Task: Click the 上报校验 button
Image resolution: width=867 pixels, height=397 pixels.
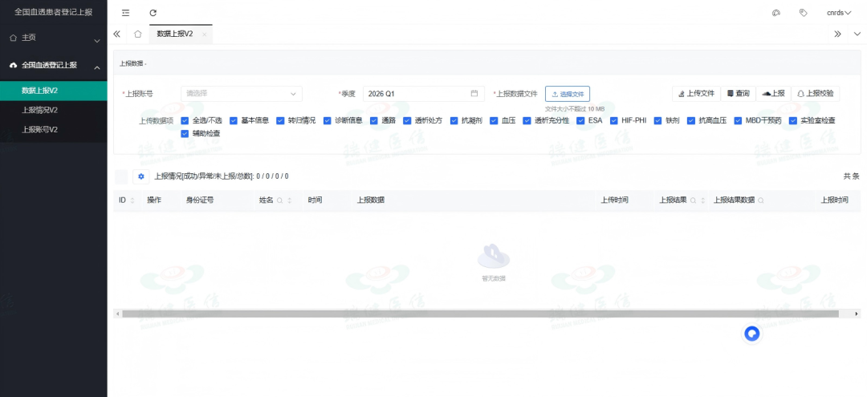Action: (x=815, y=94)
